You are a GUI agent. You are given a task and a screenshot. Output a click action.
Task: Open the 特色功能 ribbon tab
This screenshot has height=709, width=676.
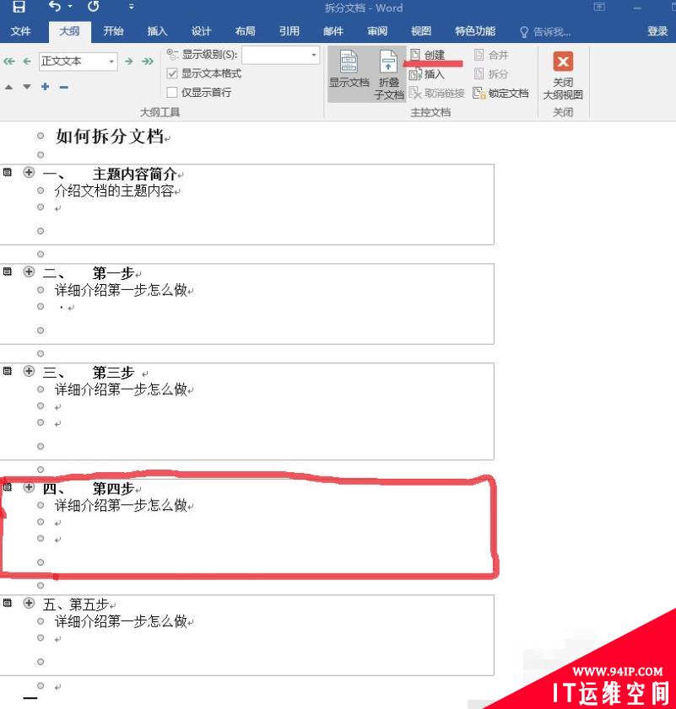475,31
